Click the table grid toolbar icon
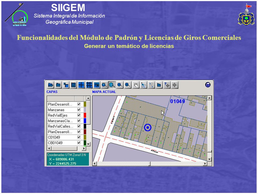 [74, 85]
